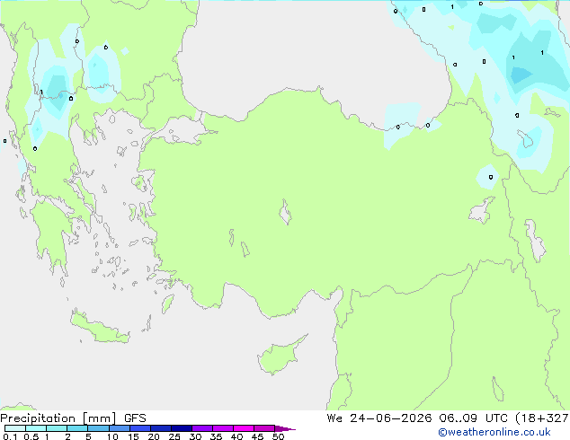Pick the 0.5–1 mm legend swatch
570x440 pixels.
click(36, 428)
